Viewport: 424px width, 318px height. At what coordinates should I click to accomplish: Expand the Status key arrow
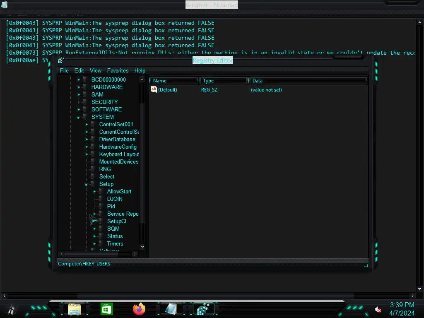tap(94, 236)
